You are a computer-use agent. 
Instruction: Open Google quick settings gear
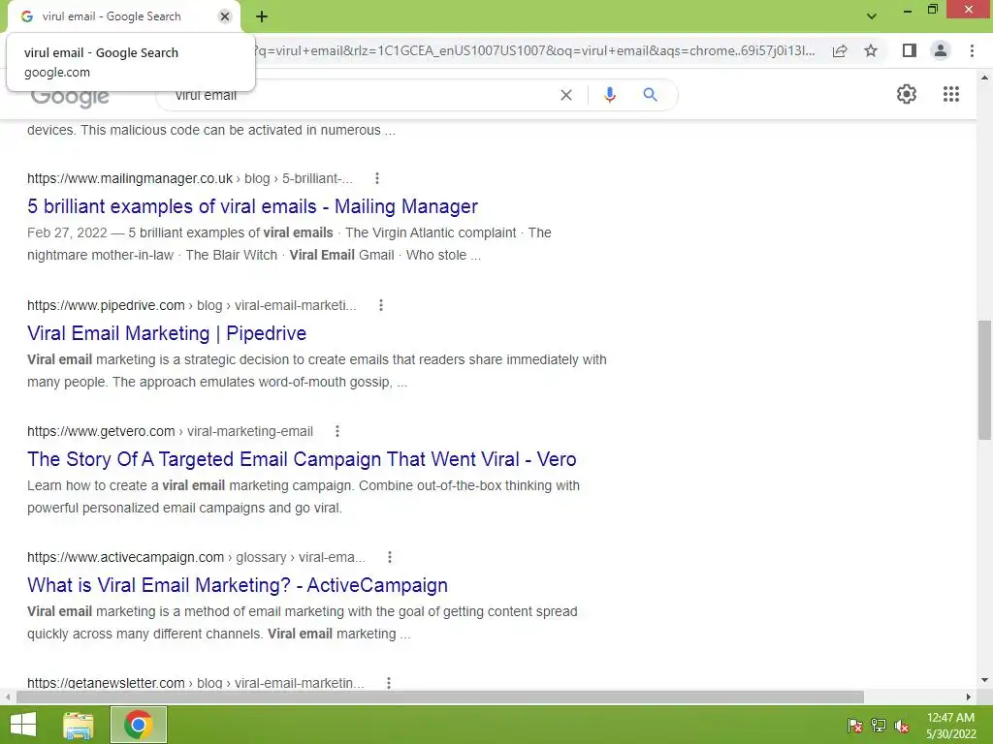[x=907, y=94]
